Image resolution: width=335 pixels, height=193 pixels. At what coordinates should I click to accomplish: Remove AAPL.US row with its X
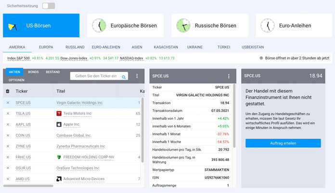pos(8,124)
